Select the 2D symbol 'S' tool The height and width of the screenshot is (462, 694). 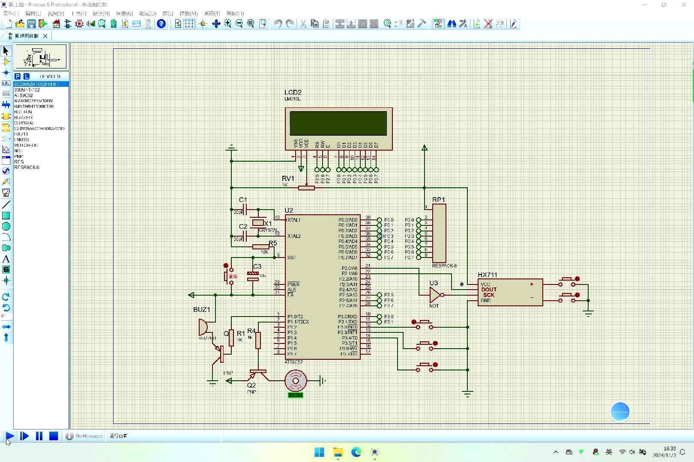coord(6,269)
